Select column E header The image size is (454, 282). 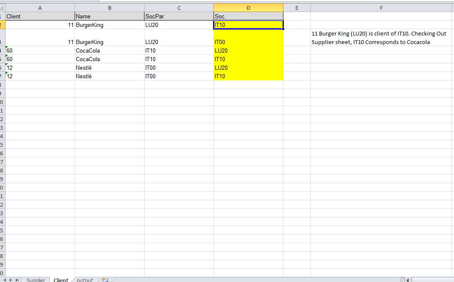pos(297,8)
